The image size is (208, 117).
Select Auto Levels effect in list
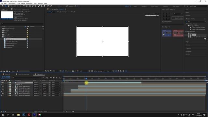click(x=193, y=33)
